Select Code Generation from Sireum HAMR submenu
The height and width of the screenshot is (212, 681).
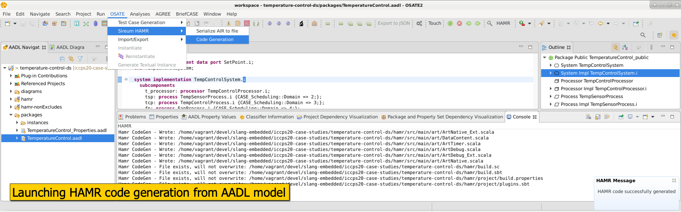215,39
